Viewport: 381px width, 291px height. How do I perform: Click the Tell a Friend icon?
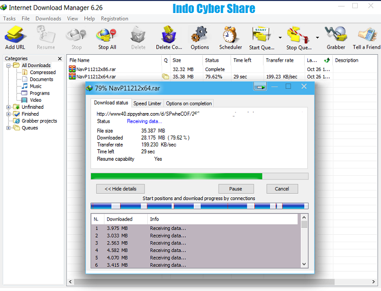[366, 34]
